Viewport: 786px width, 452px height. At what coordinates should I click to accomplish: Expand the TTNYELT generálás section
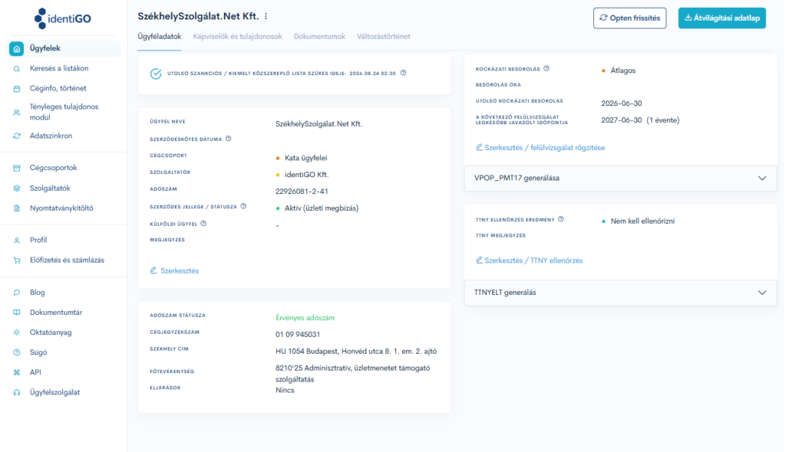click(x=620, y=293)
